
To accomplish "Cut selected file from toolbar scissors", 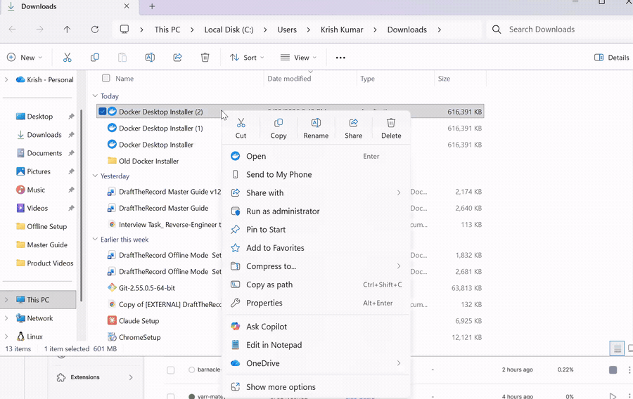I will click(x=67, y=58).
